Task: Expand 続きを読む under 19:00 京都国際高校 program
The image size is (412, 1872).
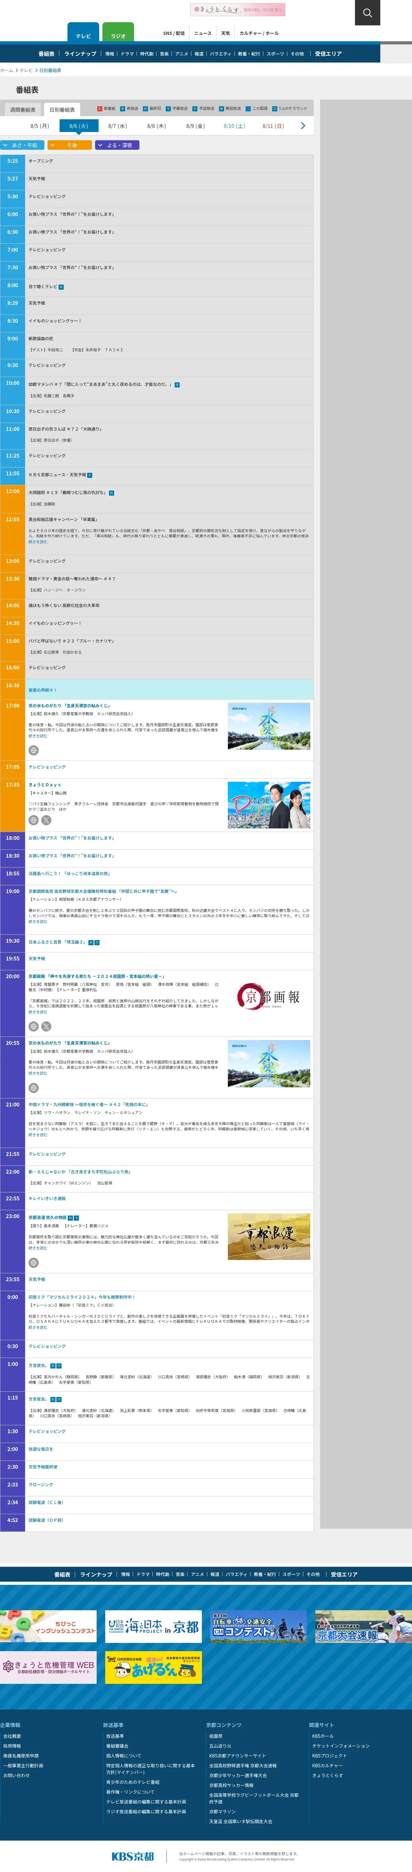Action: click(38, 921)
